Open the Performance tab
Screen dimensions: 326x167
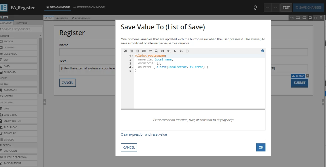pyautogui.click(x=81, y=18)
